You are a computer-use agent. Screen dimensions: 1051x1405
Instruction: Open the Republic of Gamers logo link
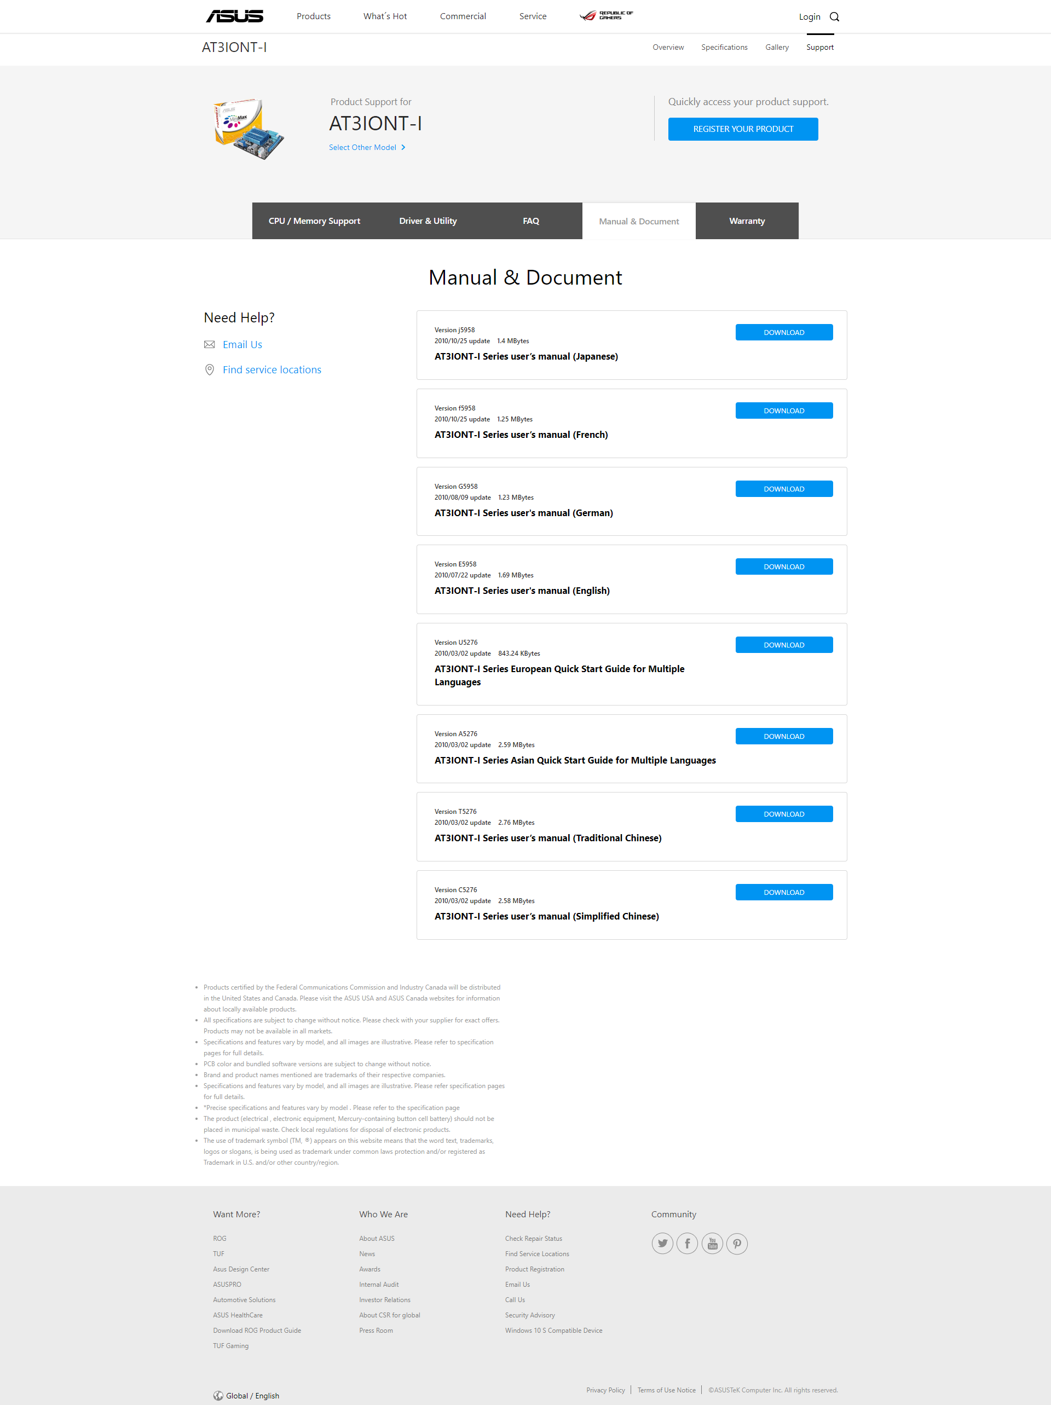click(606, 16)
